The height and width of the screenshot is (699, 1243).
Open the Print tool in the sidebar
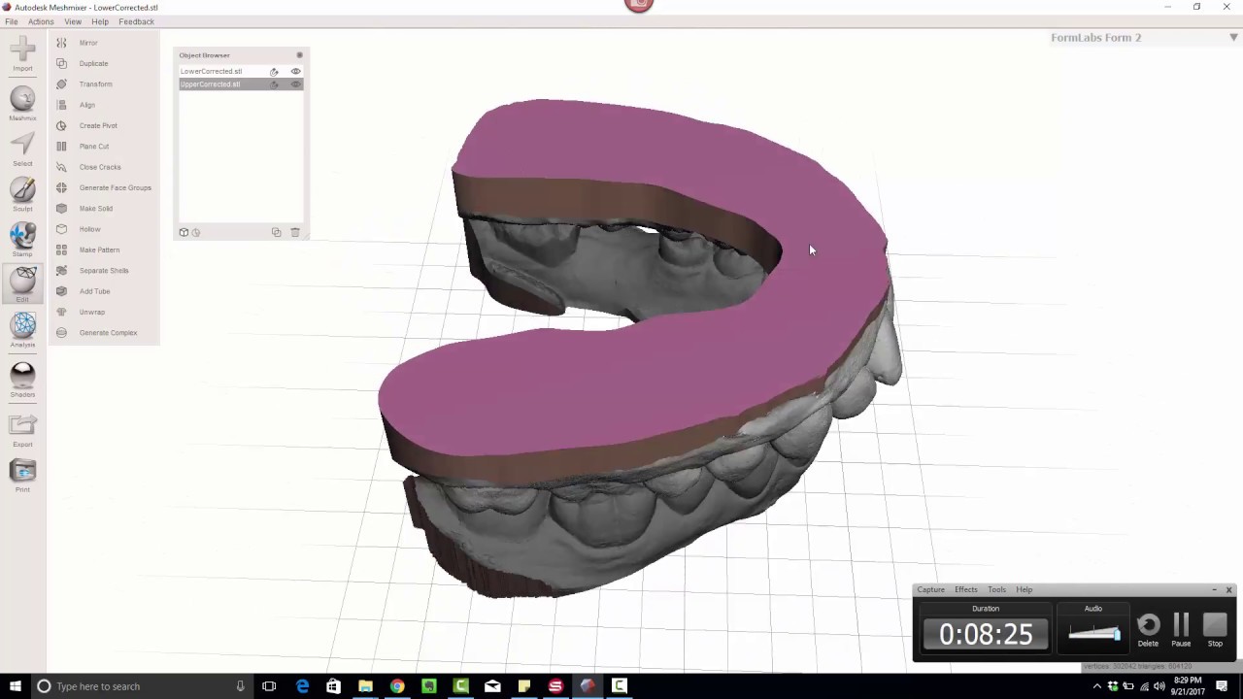click(x=22, y=476)
